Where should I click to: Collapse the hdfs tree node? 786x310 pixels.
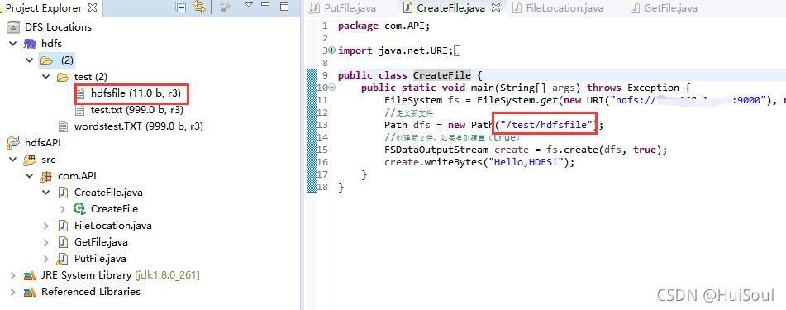click(x=13, y=44)
